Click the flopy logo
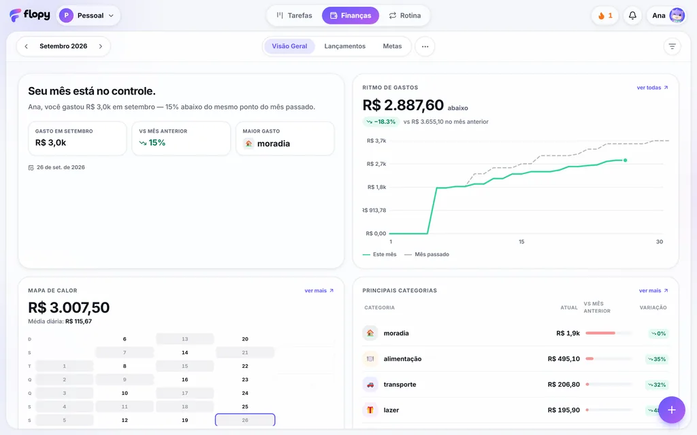Screen dimensions: 697x435 30,15
